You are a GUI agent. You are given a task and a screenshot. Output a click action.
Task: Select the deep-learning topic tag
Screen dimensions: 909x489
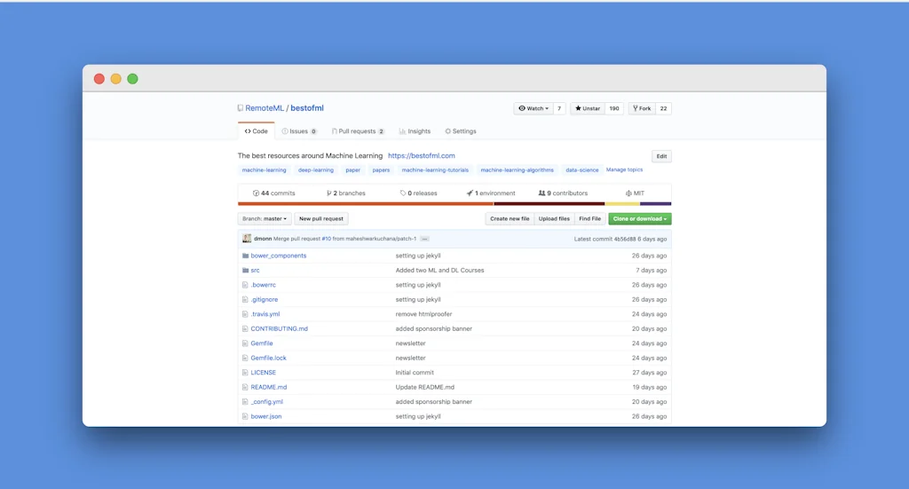pos(316,170)
